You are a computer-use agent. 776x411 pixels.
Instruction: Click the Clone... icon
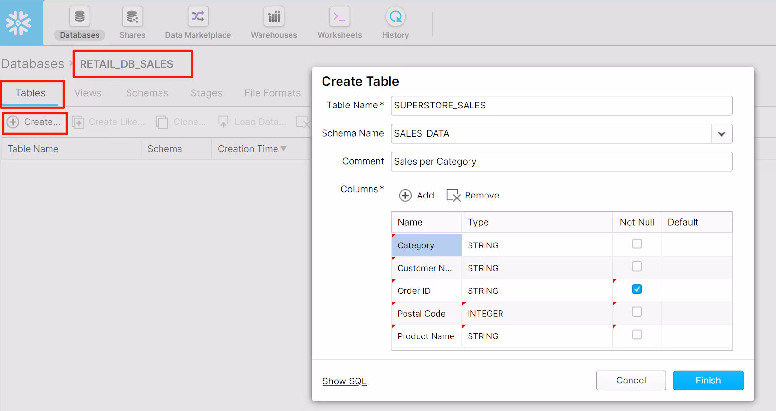[x=162, y=122]
